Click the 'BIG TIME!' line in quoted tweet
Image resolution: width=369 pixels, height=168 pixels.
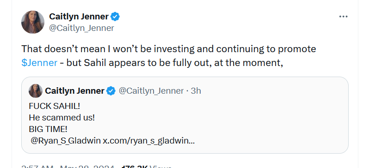pos(48,129)
